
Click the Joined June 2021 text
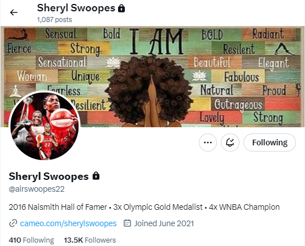[x=164, y=223]
